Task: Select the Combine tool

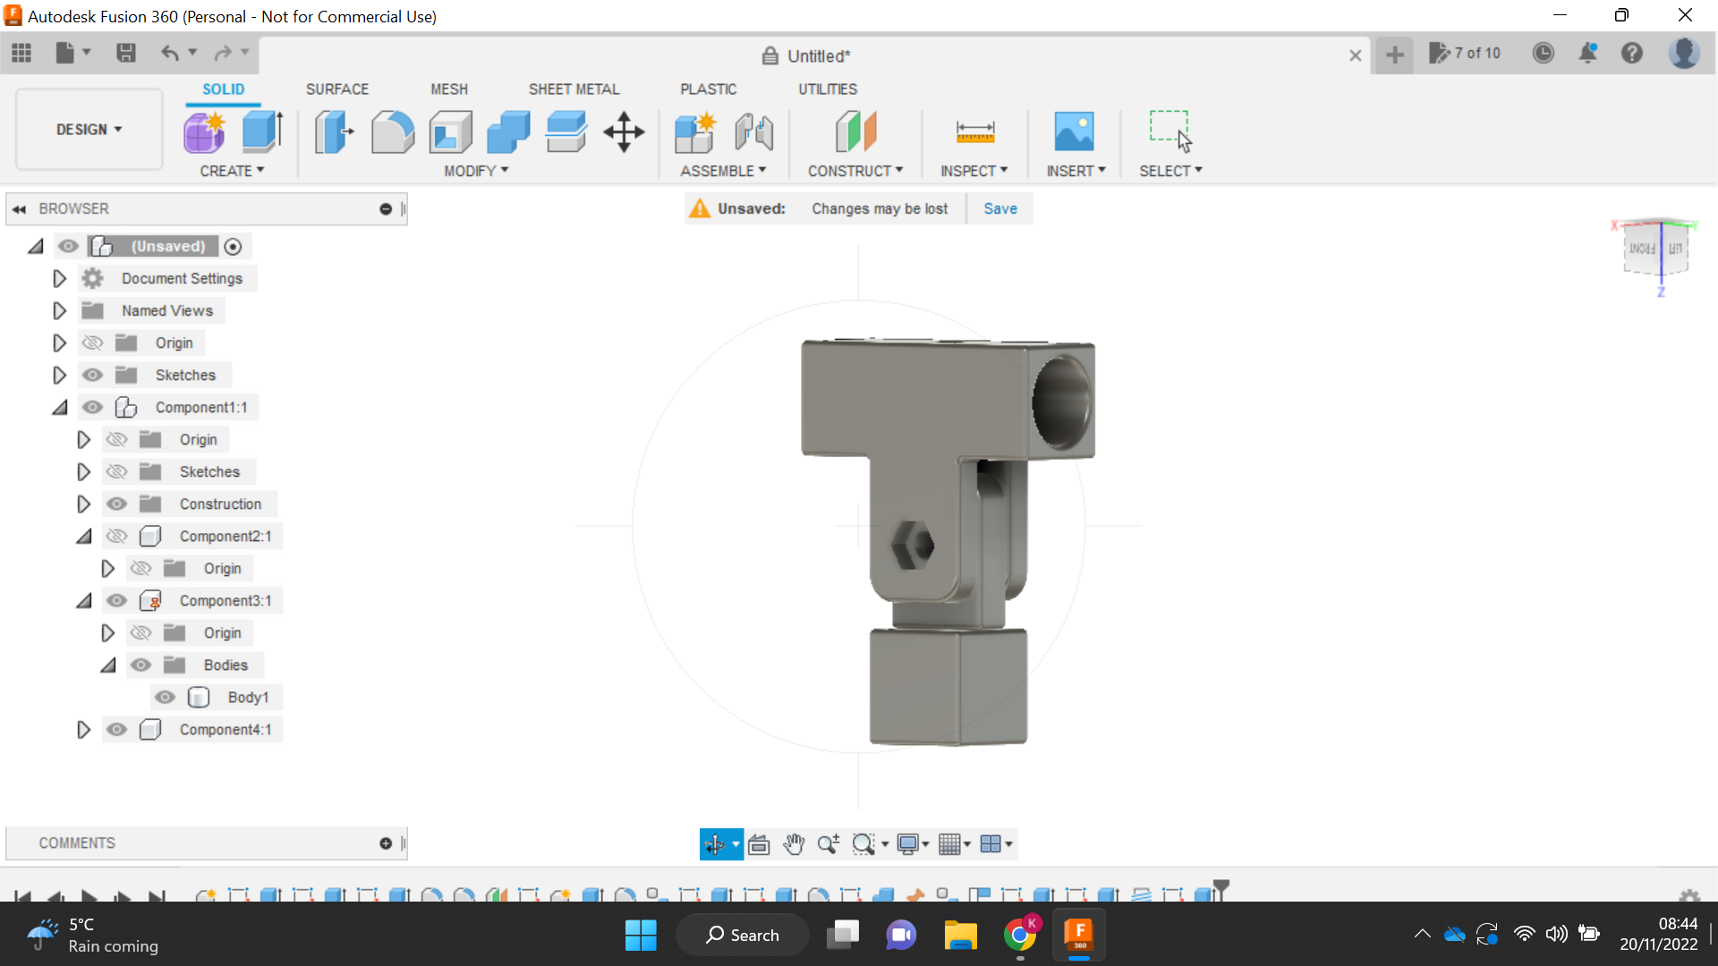Action: 507,131
